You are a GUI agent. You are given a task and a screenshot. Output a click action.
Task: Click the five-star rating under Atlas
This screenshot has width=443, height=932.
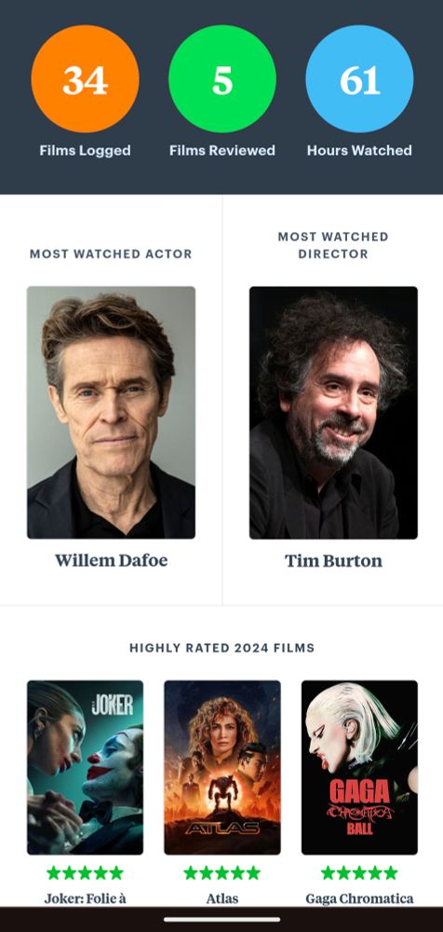pyautogui.click(x=222, y=872)
